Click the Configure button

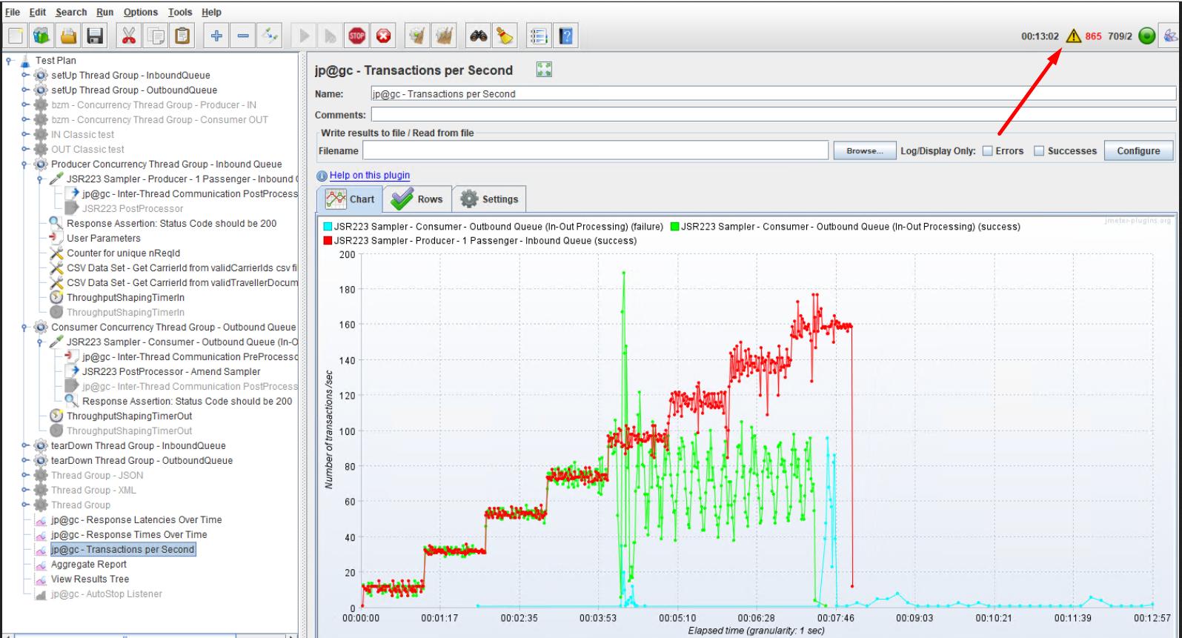tap(1138, 150)
